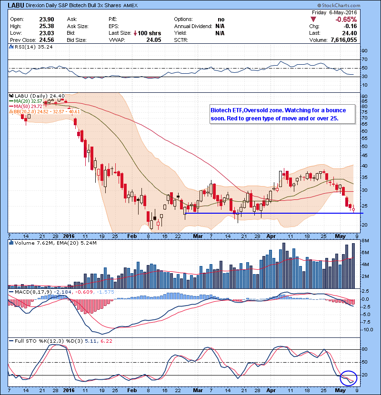Click the candlestick icon before LABU (Daily)

click(x=11, y=96)
